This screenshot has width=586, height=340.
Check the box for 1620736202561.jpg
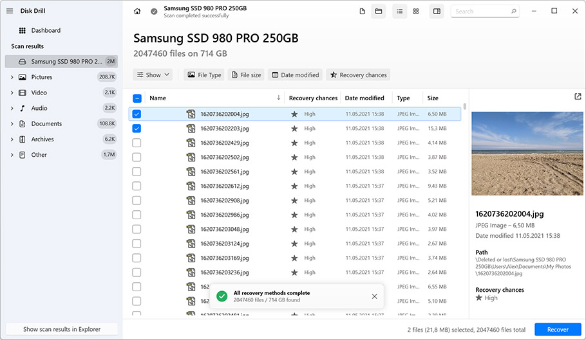coord(137,172)
